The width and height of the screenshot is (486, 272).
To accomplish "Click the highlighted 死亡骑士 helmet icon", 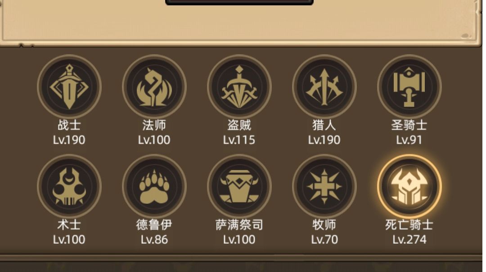I will tap(409, 186).
